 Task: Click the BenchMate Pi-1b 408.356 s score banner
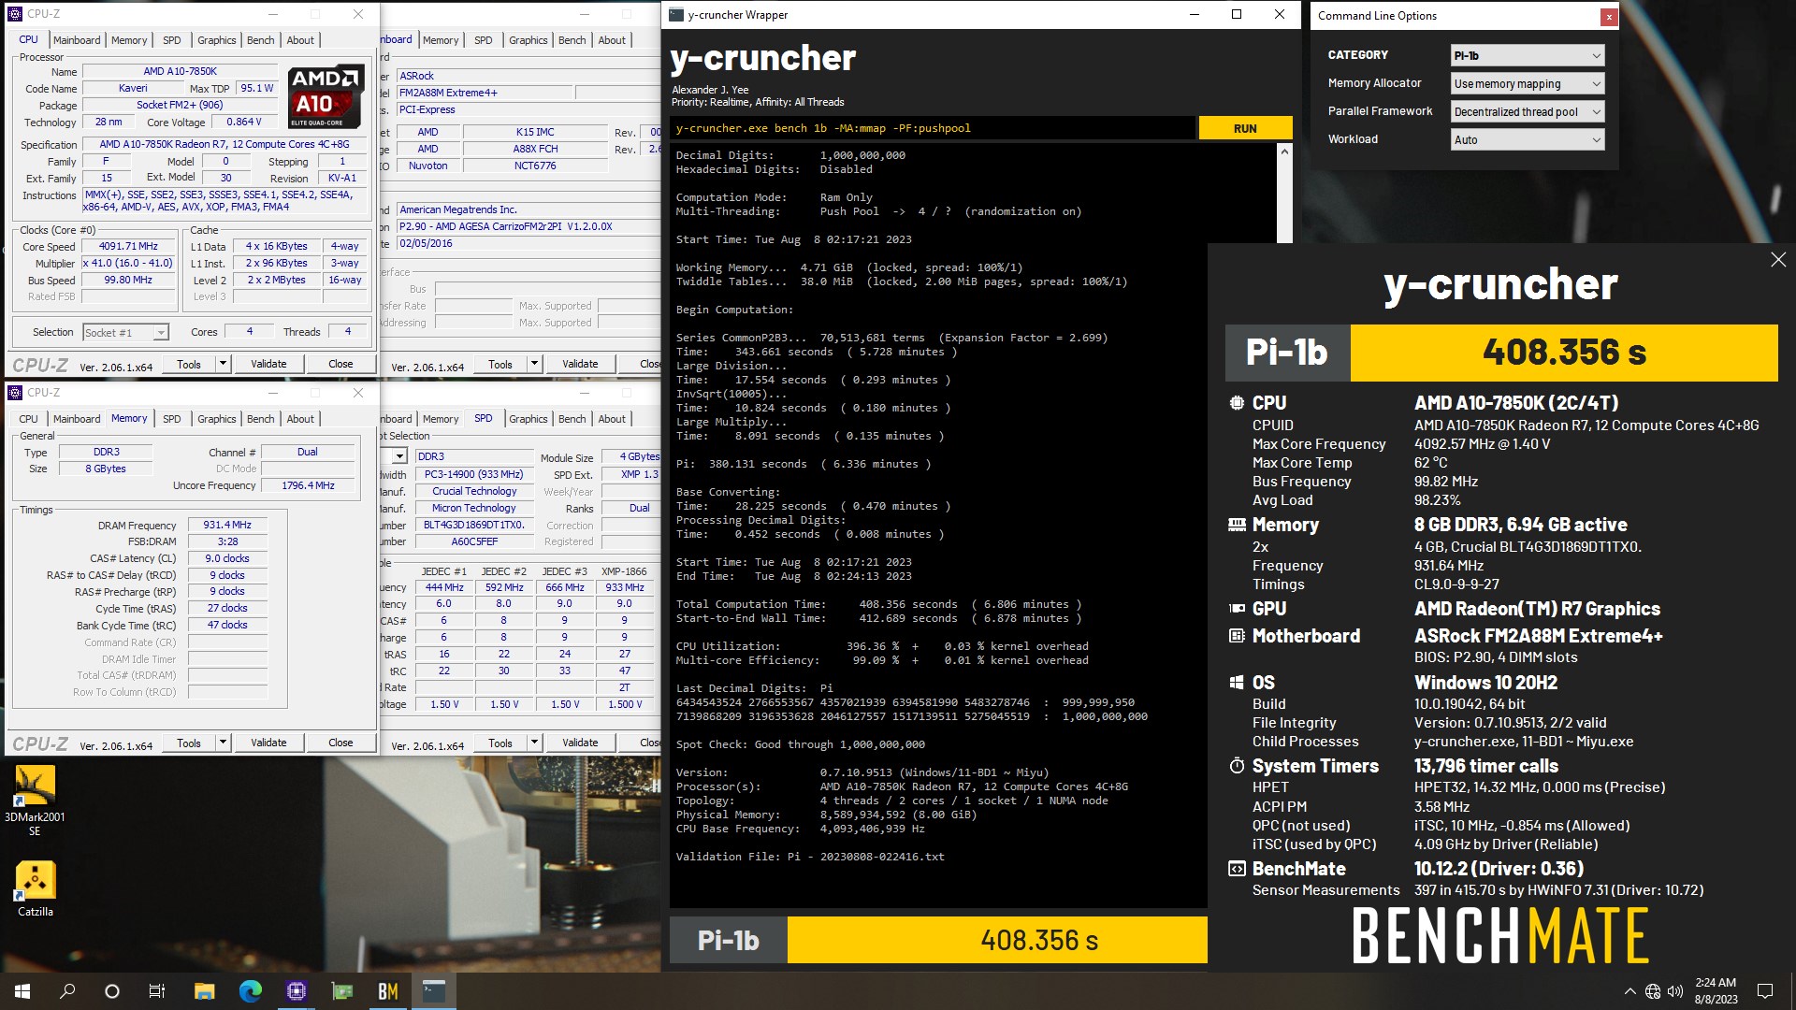click(x=1501, y=353)
